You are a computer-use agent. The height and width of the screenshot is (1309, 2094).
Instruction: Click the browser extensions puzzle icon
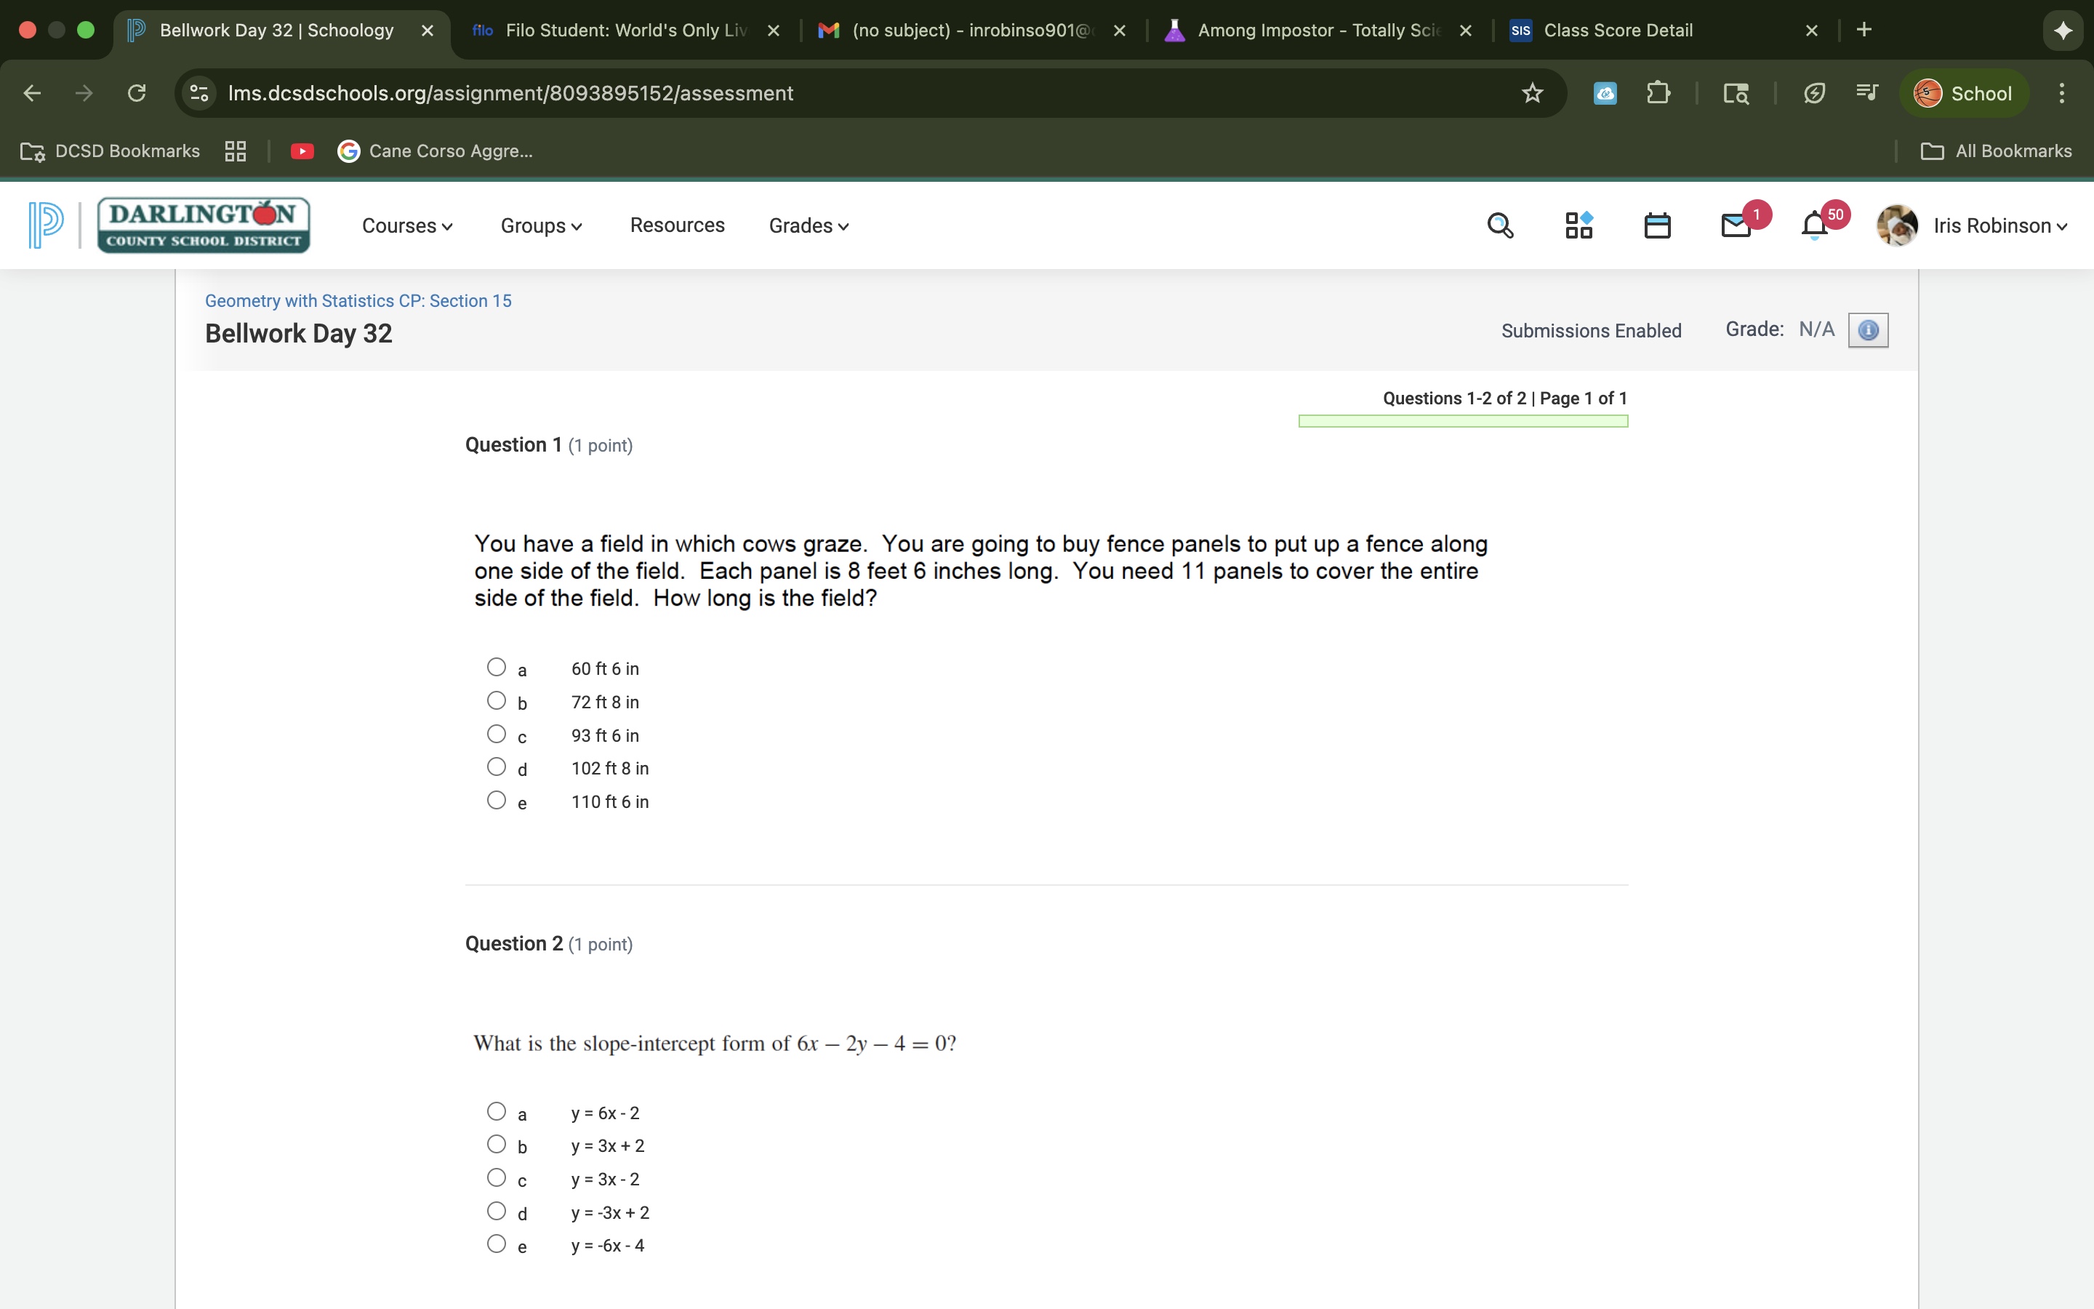tap(1658, 92)
